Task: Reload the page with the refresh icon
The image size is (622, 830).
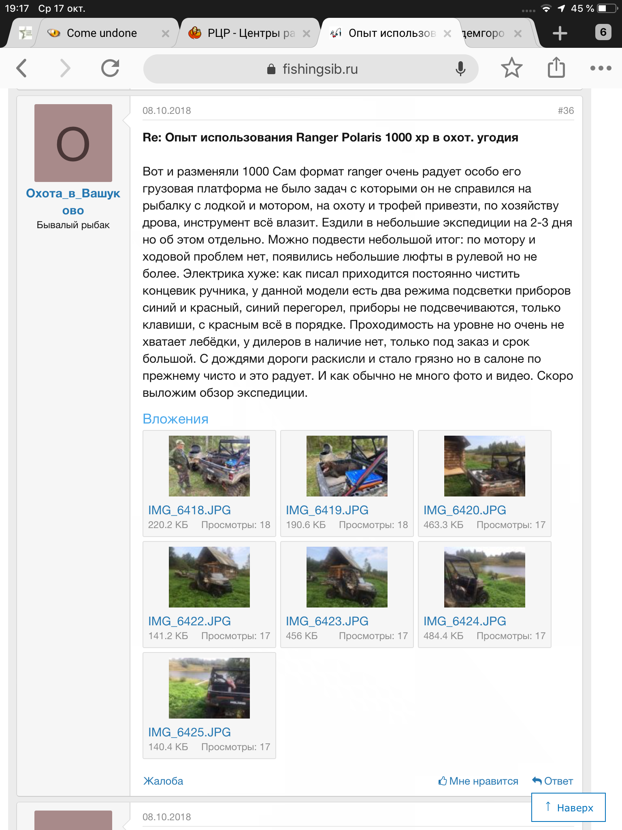Action: [x=110, y=68]
